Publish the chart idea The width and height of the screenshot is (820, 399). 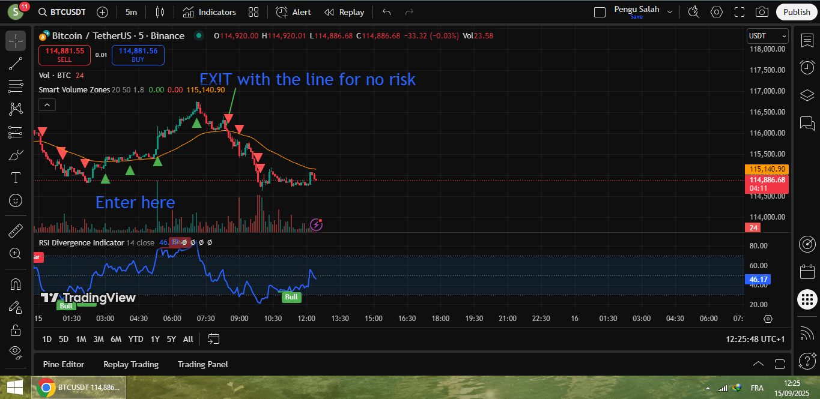click(x=797, y=12)
